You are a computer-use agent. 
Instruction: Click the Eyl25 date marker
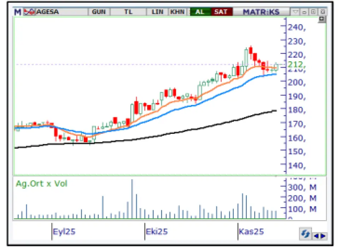[64, 232]
